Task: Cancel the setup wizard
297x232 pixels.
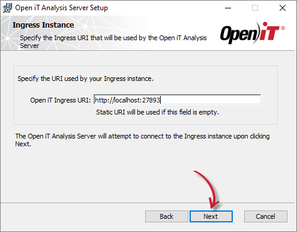Action: point(265,216)
